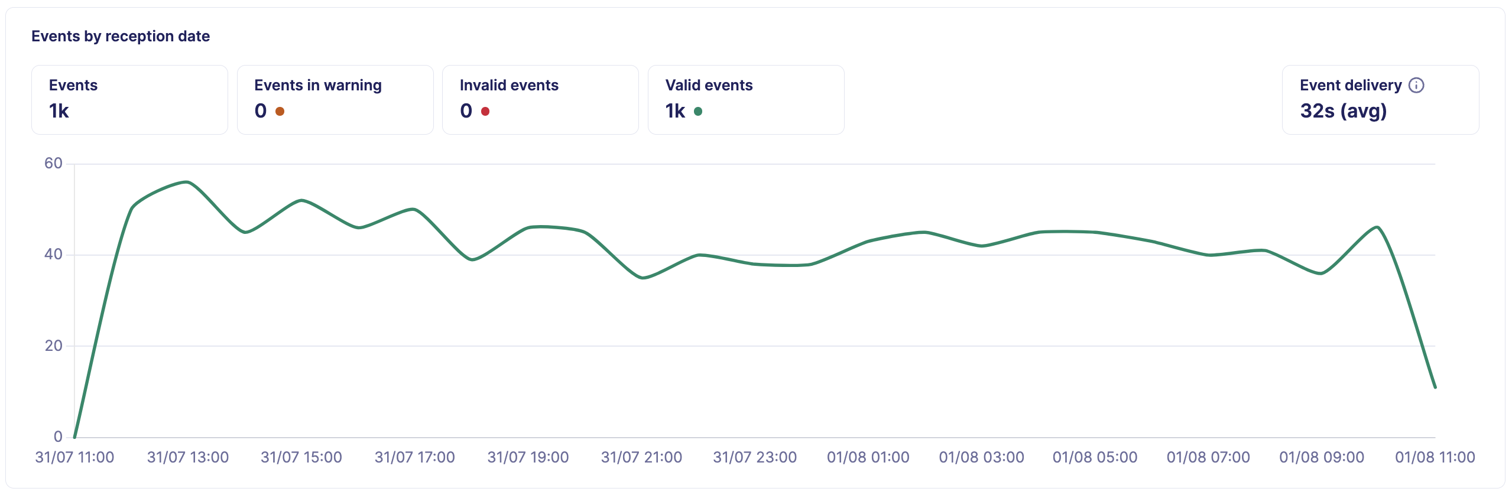Toggle the Events metric visibility

(x=129, y=99)
